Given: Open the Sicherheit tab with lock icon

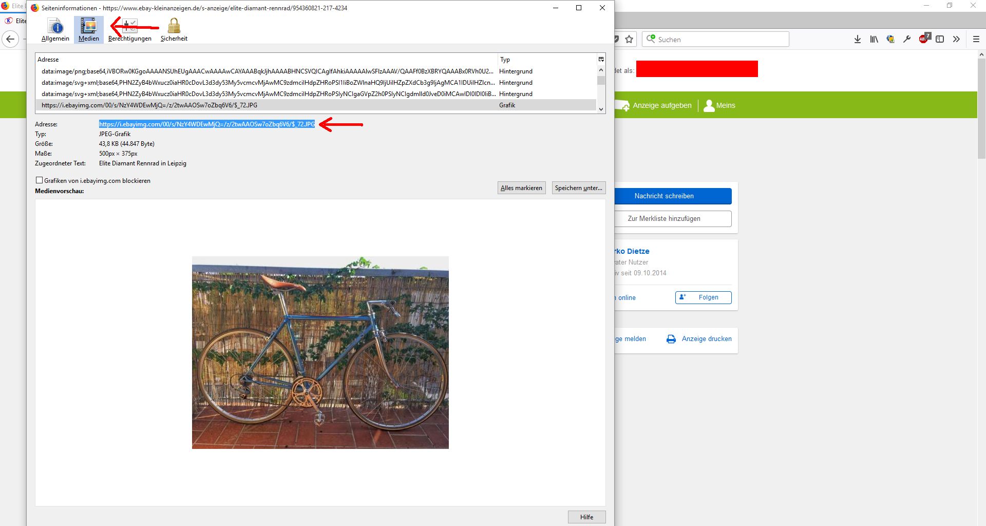Looking at the screenshot, I should (x=174, y=30).
